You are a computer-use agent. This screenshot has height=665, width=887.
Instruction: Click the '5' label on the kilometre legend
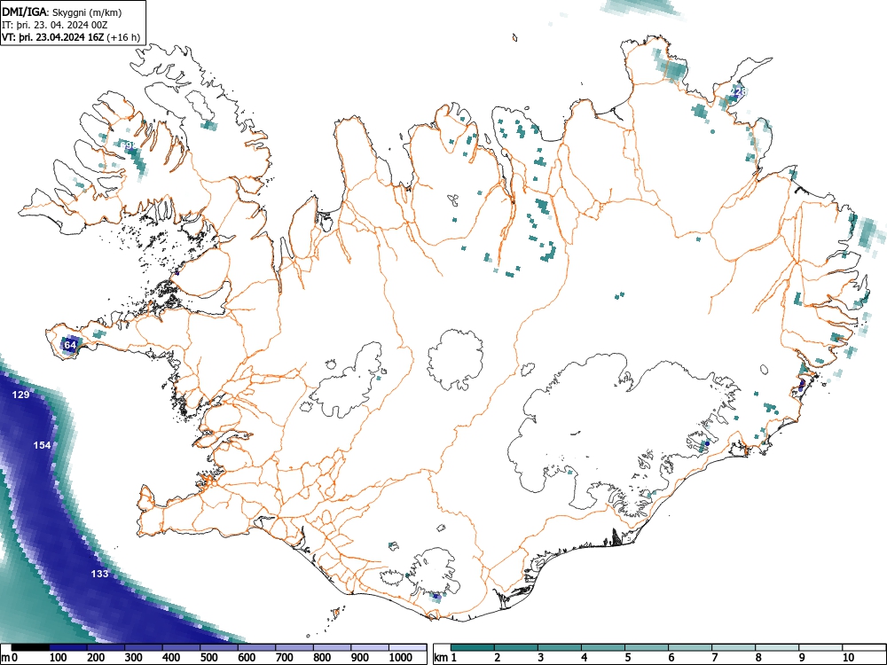point(628,658)
